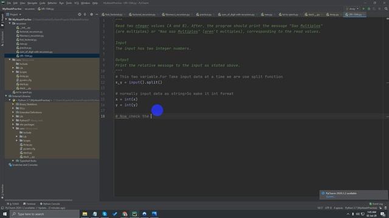Click the Windows Start button
The width and height of the screenshot is (389, 218).
click(x=5, y=214)
